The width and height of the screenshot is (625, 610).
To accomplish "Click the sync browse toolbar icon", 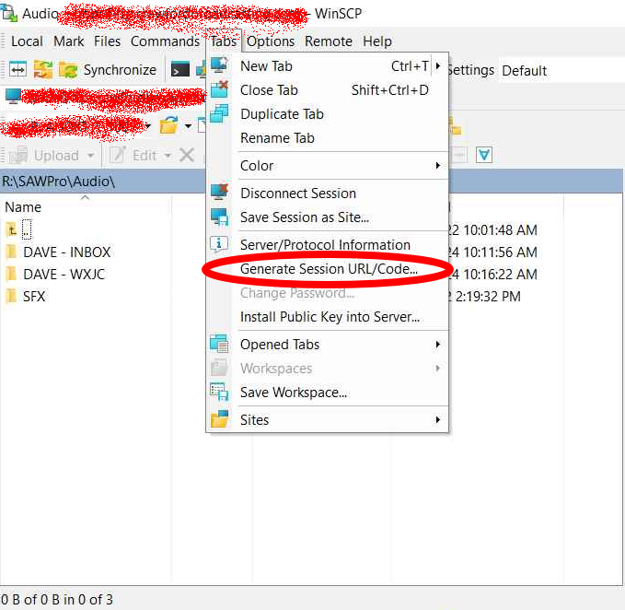I will pyautogui.click(x=42, y=70).
